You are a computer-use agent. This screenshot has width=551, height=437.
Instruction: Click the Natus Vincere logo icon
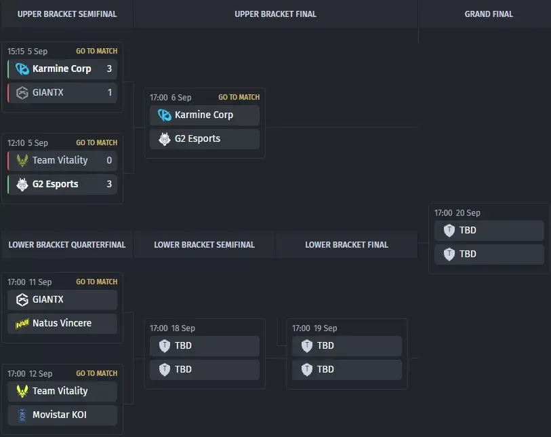[22, 324]
